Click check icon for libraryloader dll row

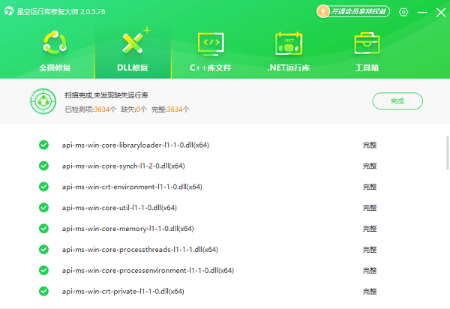pos(43,145)
